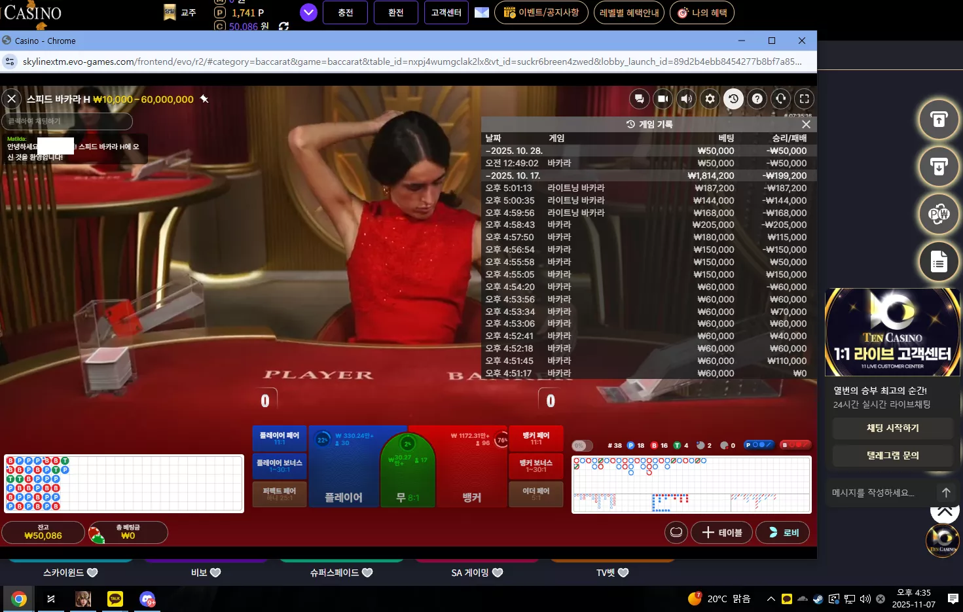Click the taskbar volume icon
The height and width of the screenshot is (612, 963).
point(865,599)
